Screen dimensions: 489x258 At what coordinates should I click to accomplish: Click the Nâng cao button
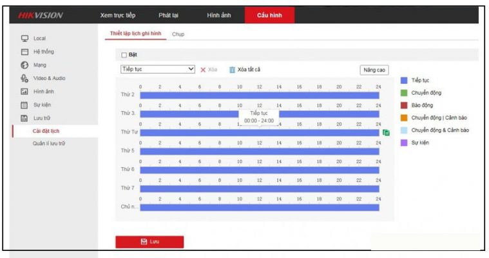374,70
